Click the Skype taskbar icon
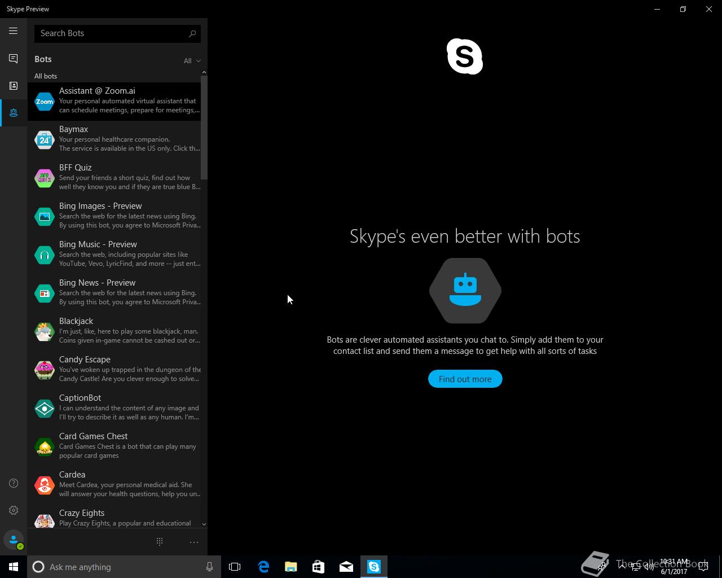This screenshot has height=578, width=722. coord(374,567)
